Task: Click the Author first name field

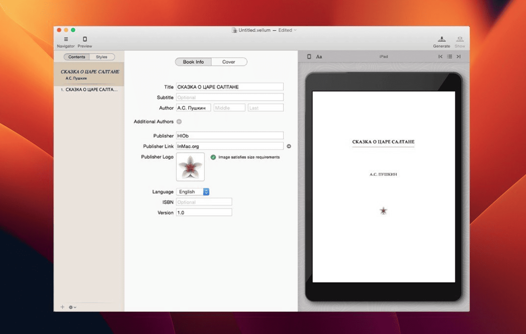Action: [x=193, y=108]
